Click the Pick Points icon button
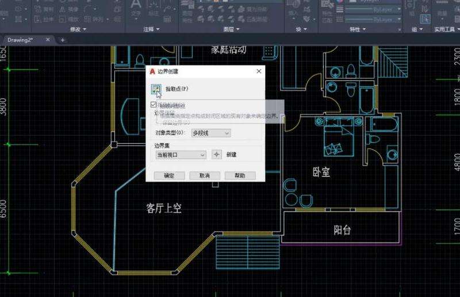 point(156,90)
